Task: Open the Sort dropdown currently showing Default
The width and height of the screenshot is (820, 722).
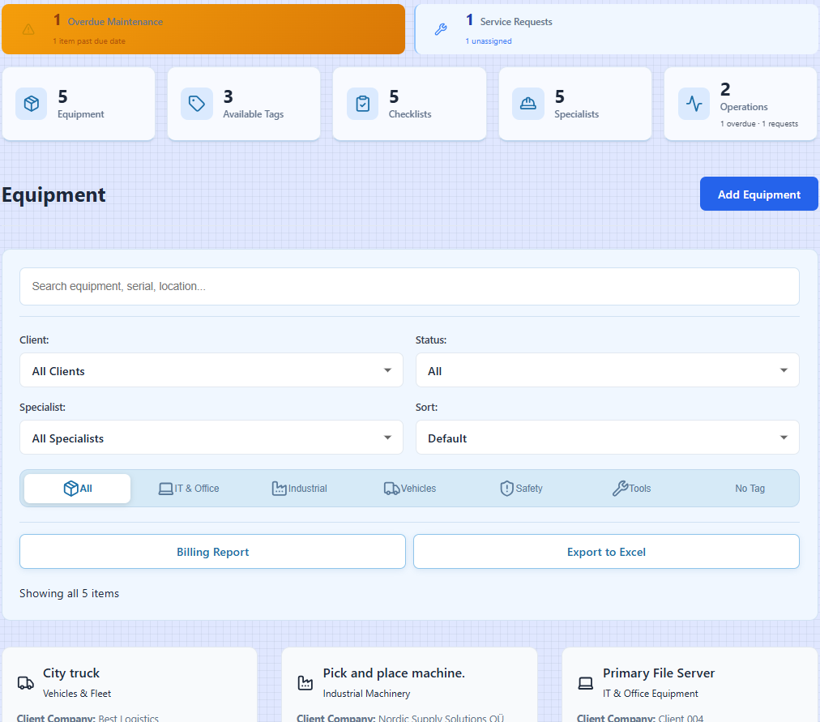Action: (606, 438)
